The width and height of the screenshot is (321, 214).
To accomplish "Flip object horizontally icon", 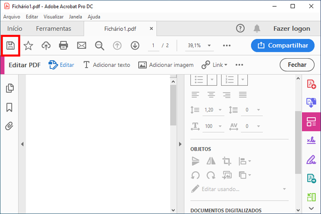I will click(211, 161).
